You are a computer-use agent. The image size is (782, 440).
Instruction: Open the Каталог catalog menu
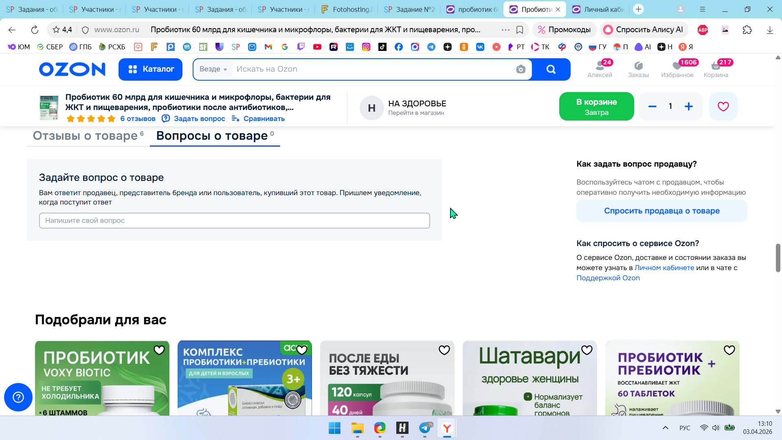pyautogui.click(x=151, y=69)
